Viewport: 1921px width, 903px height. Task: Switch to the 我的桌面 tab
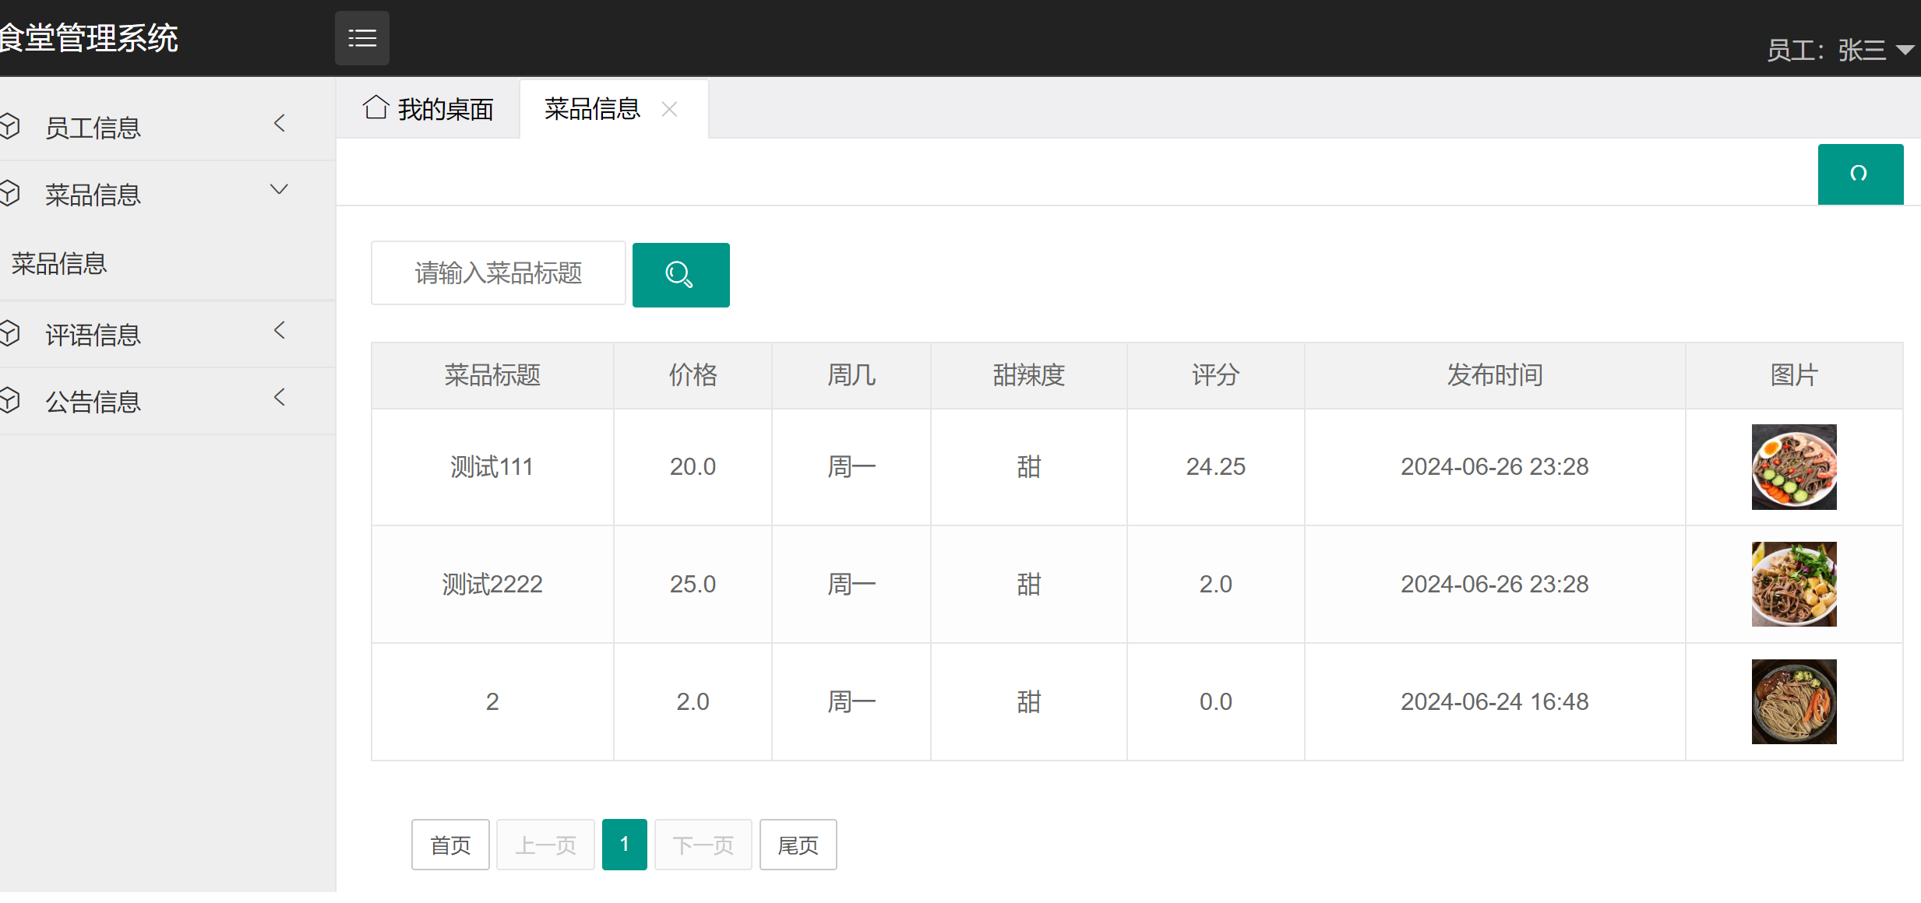point(444,109)
